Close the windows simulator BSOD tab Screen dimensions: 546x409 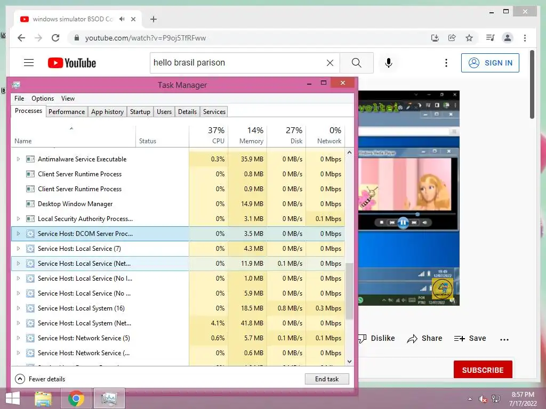tap(133, 19)
